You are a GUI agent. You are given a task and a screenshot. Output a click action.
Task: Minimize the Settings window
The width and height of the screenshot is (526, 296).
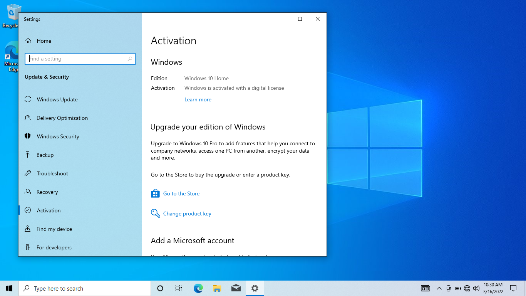[x=282, y=19]
